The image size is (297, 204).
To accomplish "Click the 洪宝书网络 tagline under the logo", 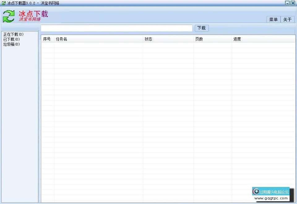I will [x=30, y=19].
